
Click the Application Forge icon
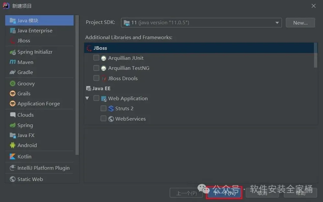(x=13, y=103)
